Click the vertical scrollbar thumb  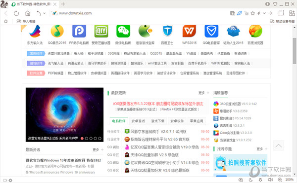[295, 51]
